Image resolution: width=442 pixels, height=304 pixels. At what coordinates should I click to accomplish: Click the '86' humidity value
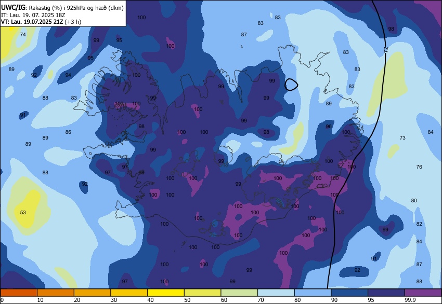pyautogui.click(x=68, y=132)
